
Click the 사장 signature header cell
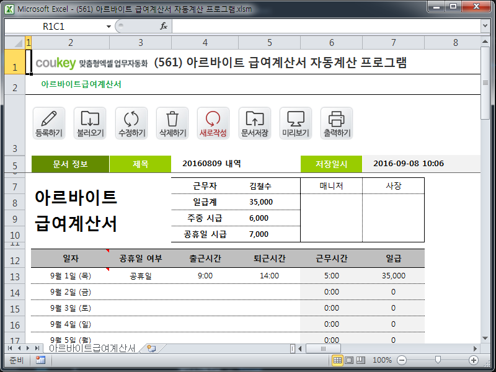[393, 186]
